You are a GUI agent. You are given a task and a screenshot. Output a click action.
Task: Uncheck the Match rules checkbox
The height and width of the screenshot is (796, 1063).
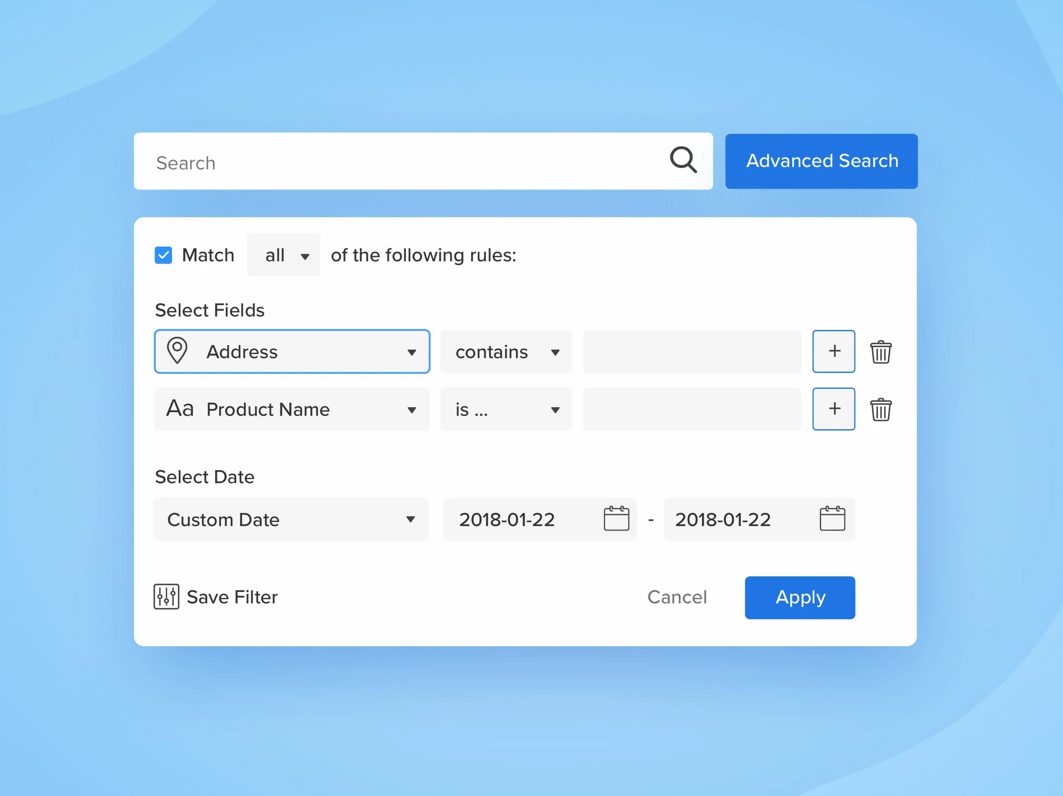[x=164, y=255]
